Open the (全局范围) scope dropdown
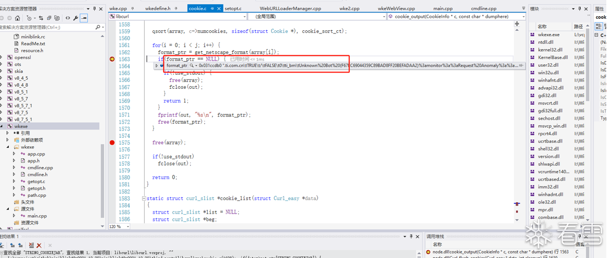Image resolution: width=611 pixels, height=258 pixels. click(x=384, y=16)
